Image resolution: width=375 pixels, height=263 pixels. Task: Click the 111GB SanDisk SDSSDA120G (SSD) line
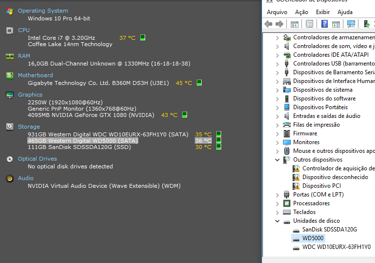pyautogui.click(x=79, y=147)
